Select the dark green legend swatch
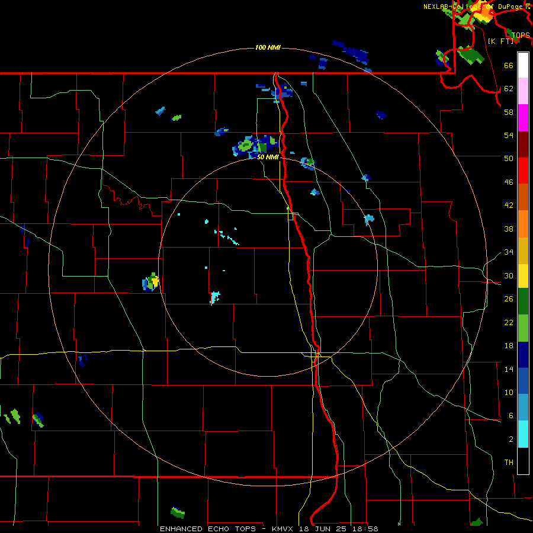The image size is (533, 533). (x=523, y=301)
